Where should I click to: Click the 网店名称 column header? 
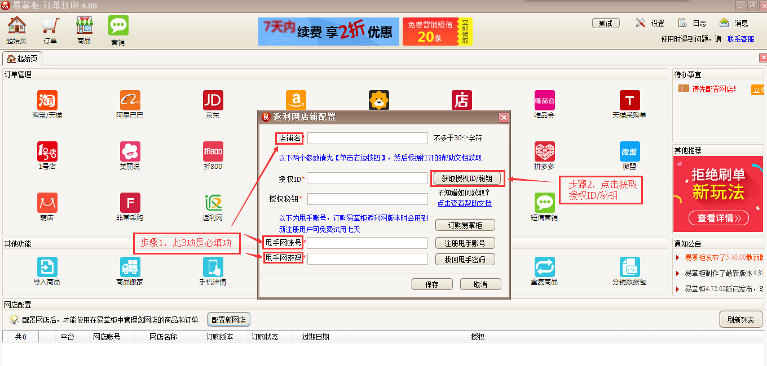click(x=163, y=337)
